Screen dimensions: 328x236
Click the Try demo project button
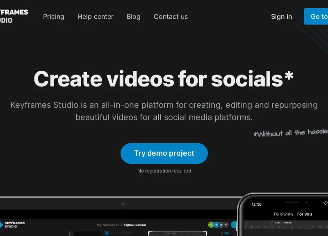click(x=164, y=153)
